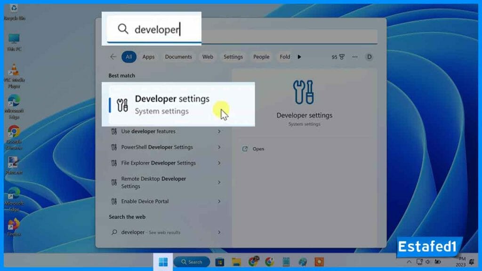Click the search box showing "developer"
Viewport: 482px width, 271px height.
242,30
